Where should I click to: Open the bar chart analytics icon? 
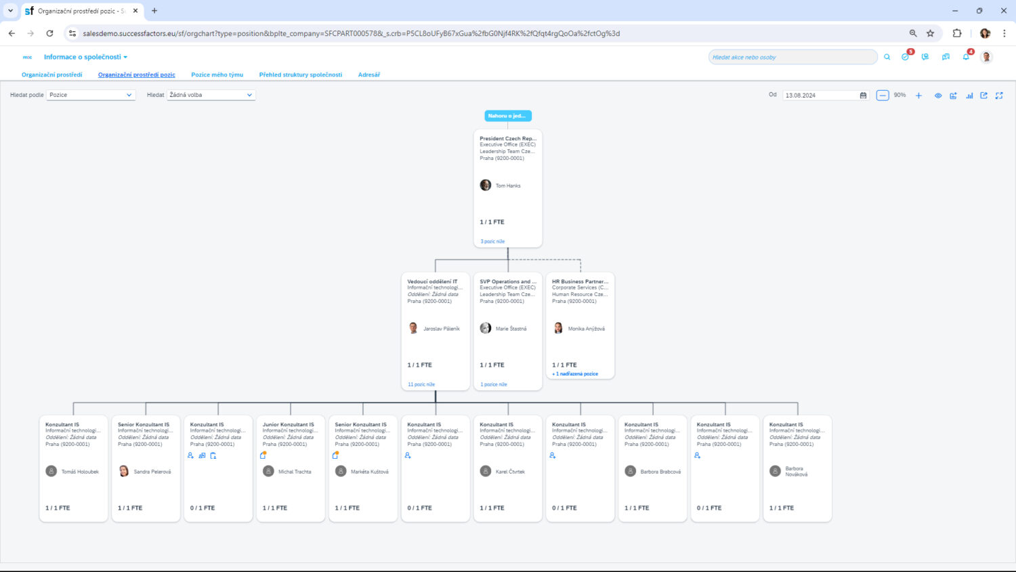point(969,96)
